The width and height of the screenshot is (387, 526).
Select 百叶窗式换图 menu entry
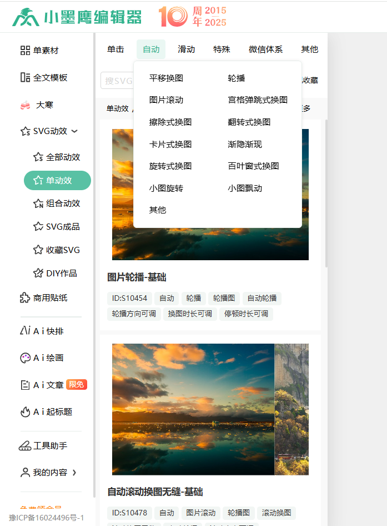254,166
